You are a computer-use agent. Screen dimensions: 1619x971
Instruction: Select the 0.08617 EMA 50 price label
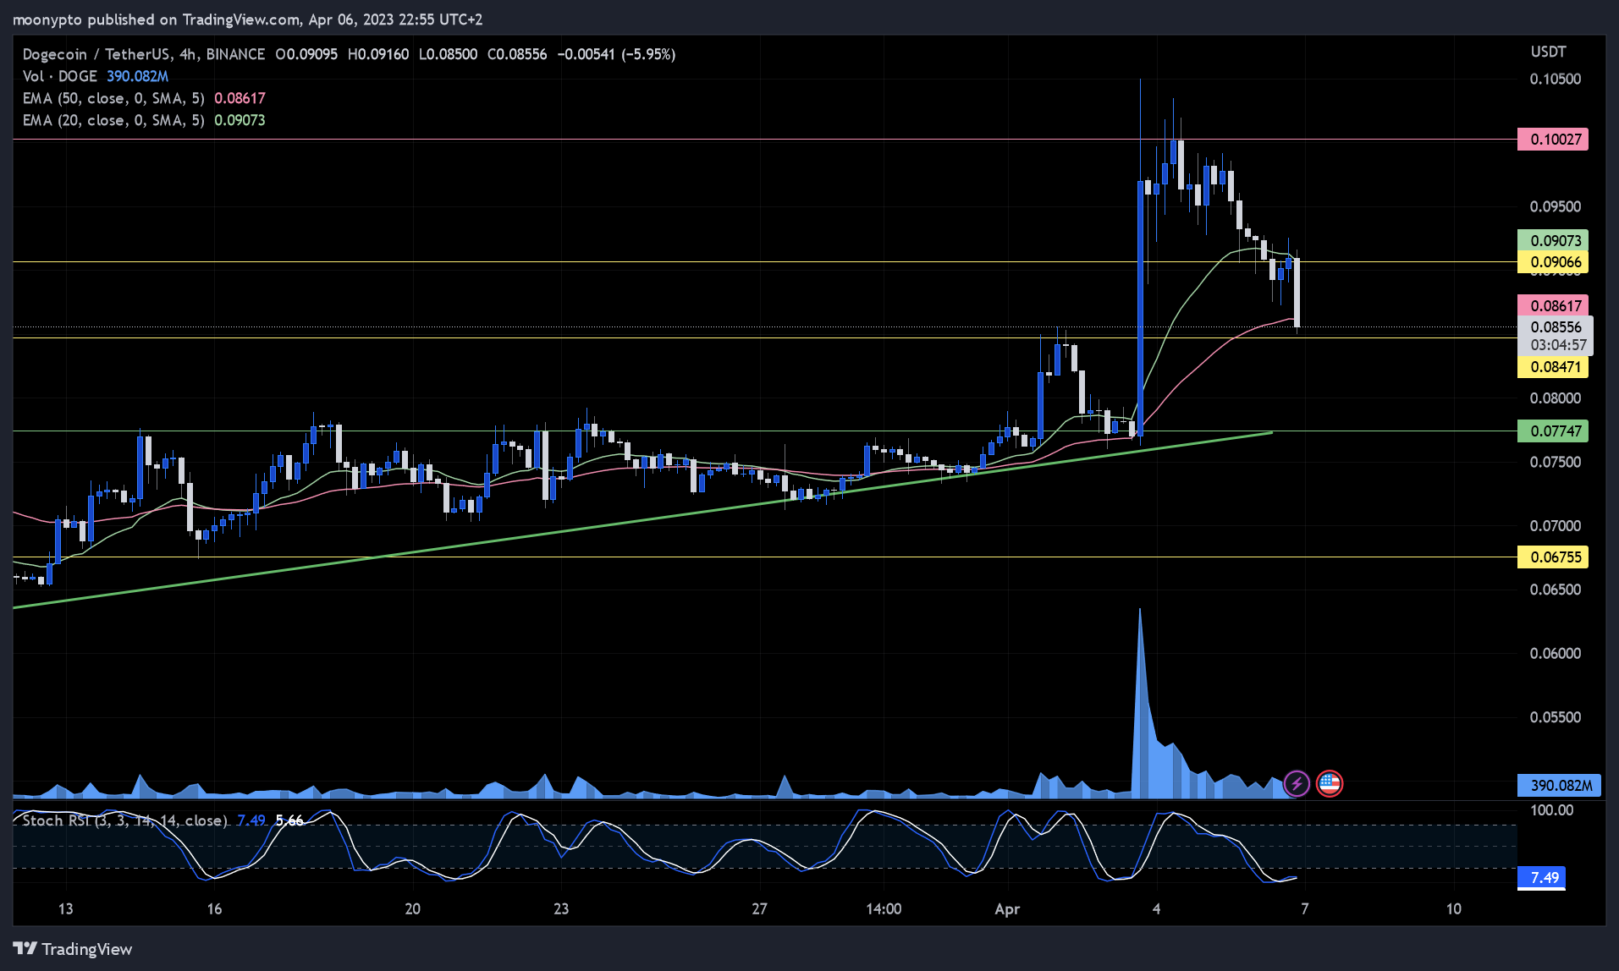[x=1553, y=305]
